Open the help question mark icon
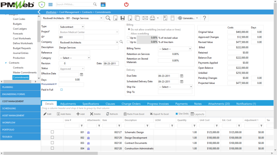 click(204, 18)
